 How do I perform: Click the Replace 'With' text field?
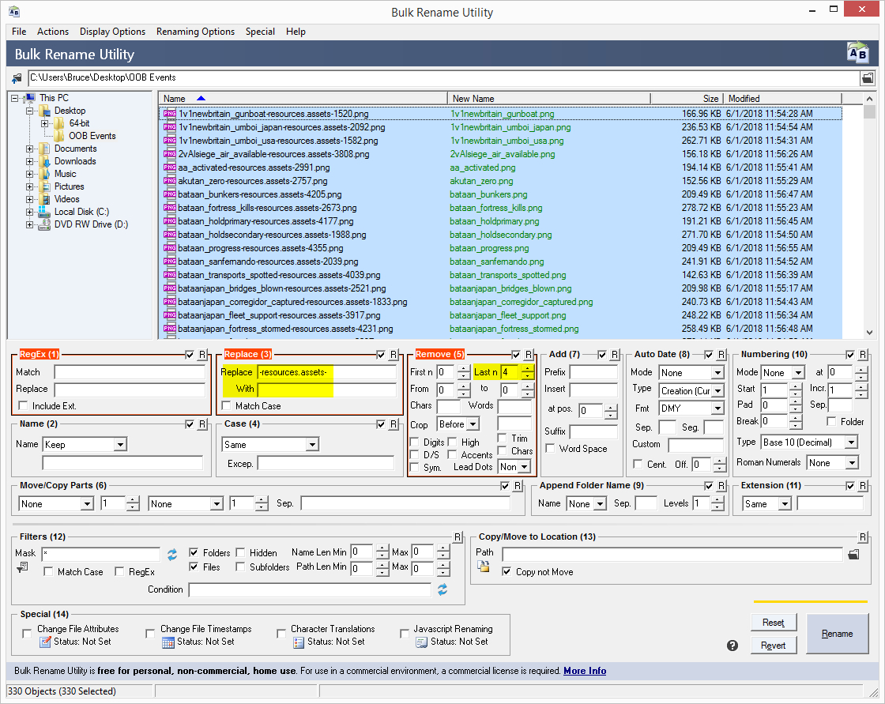(326, 390)
